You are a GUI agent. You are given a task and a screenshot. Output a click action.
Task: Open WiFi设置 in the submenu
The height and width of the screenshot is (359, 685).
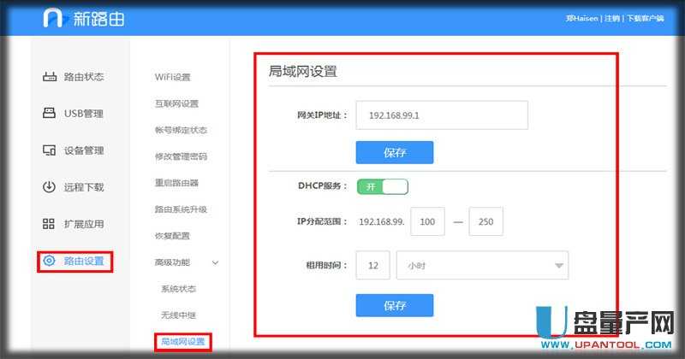click(173, 77)
